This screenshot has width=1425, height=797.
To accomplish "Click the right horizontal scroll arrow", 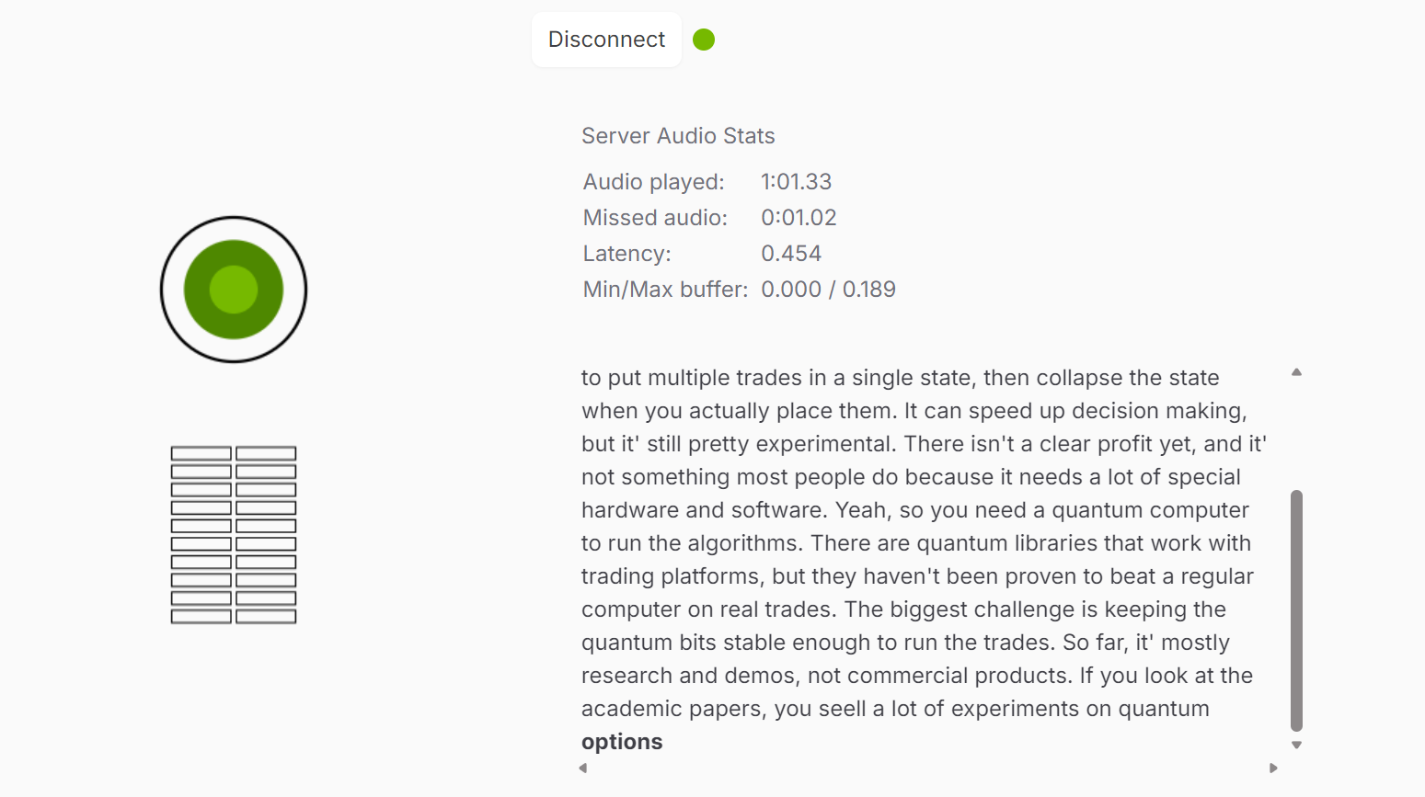I will [1273, 768].
